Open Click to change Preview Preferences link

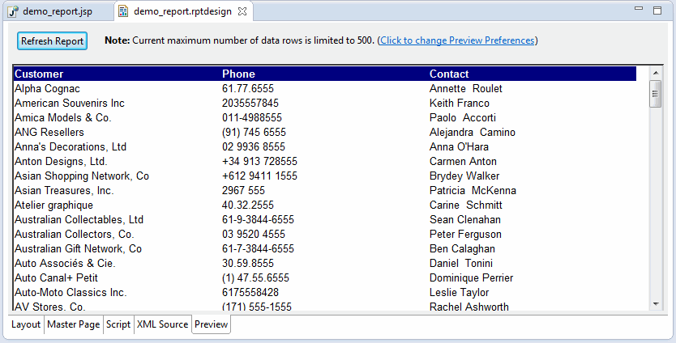[457, 40]
